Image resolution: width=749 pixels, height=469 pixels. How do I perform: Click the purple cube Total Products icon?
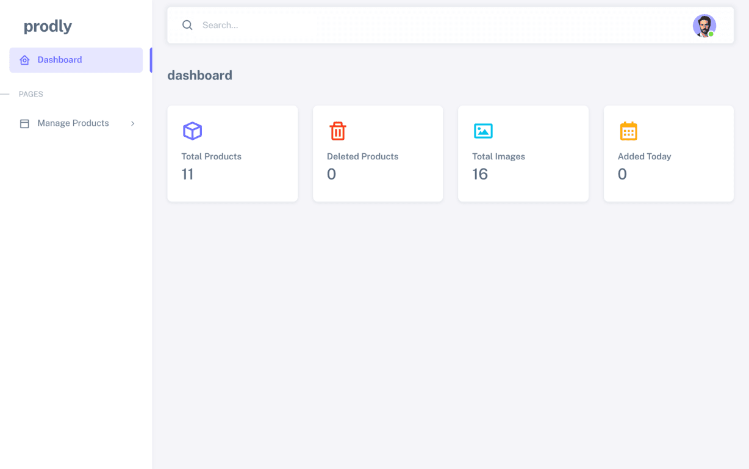coord(192,131)
